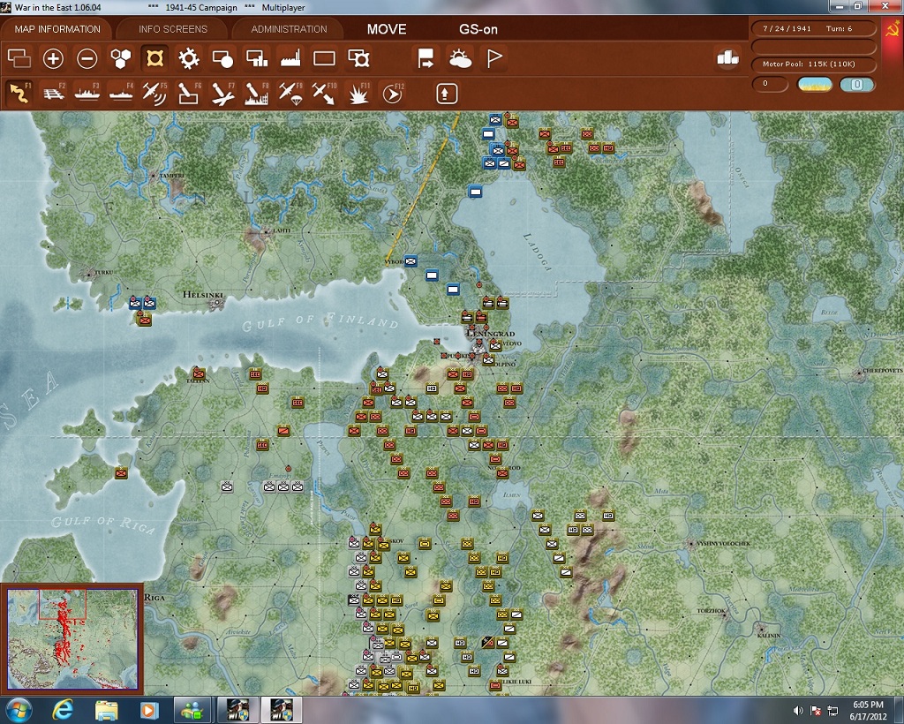Toggle the highlighted enemy hex overlay icon
Viewport: 904px width, 724px height.
154,58
